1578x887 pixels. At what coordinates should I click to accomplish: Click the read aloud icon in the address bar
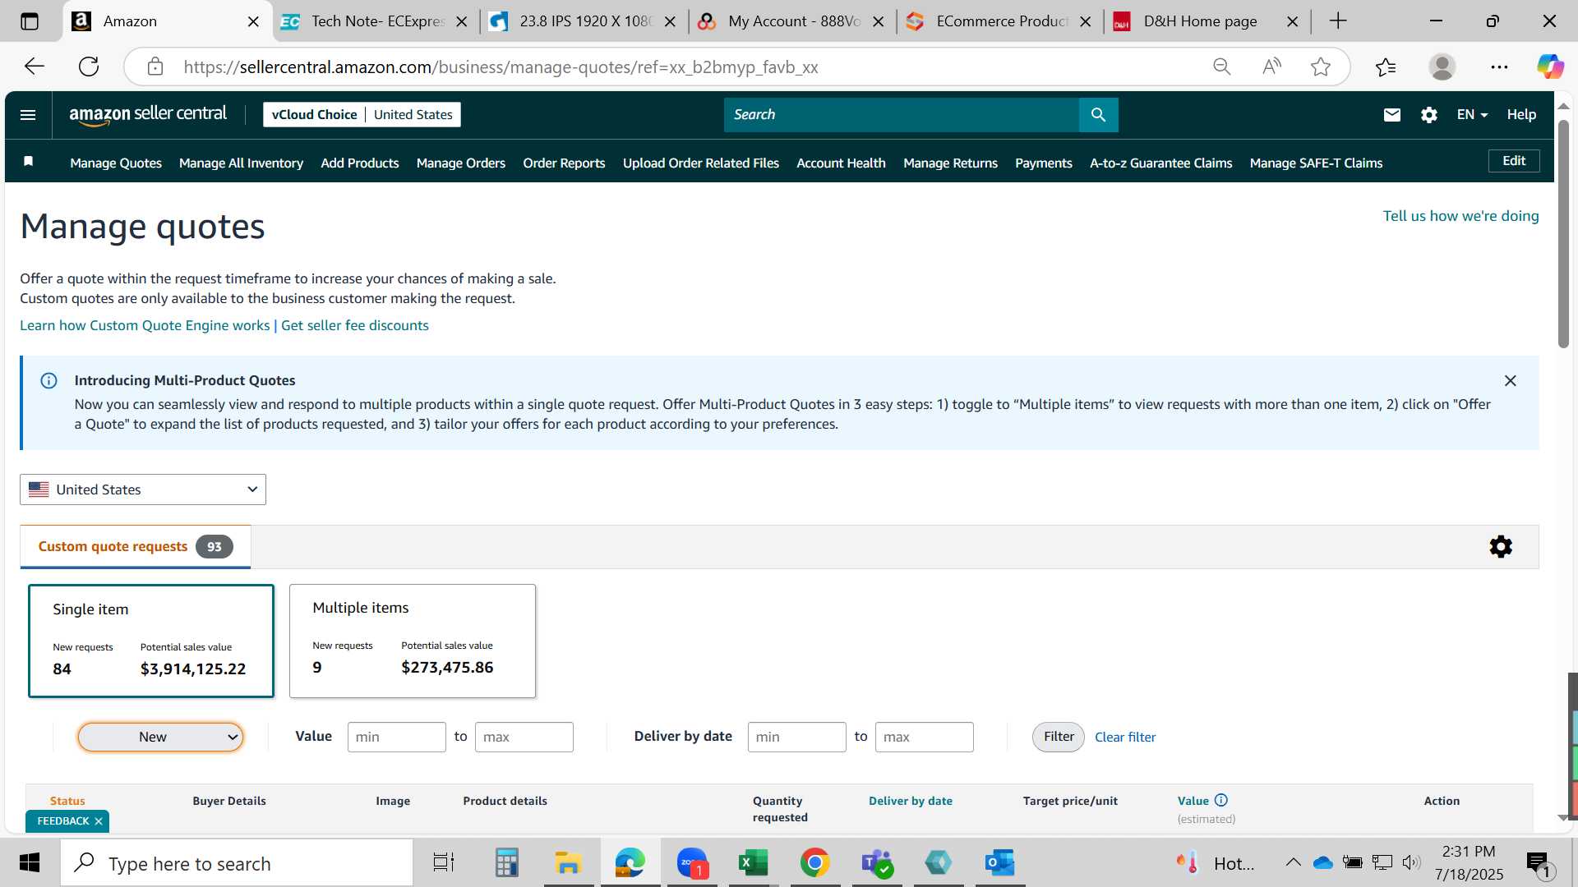point(1271,67)
